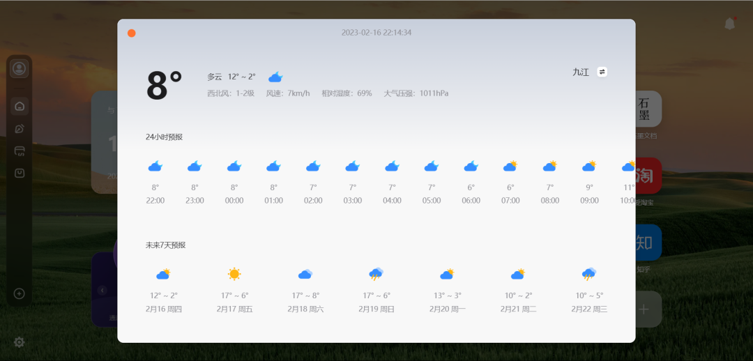
Task: Click the large 8° current temperature
Action: [x=165, y=86]
